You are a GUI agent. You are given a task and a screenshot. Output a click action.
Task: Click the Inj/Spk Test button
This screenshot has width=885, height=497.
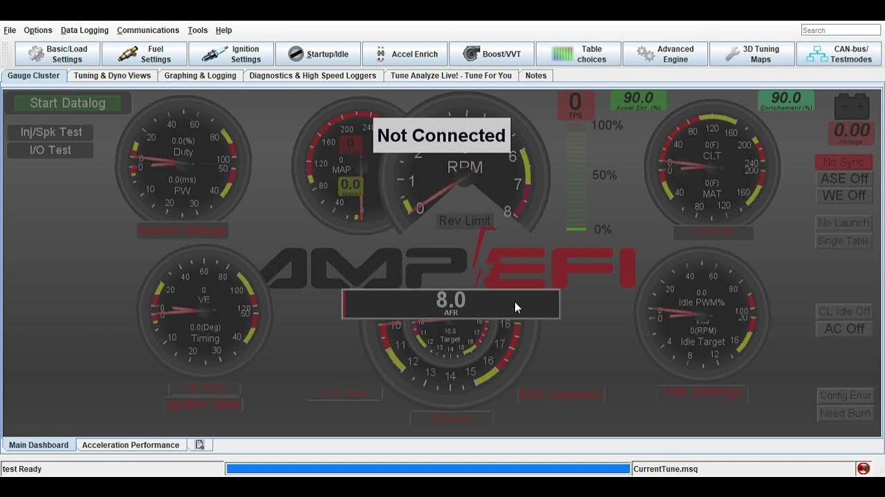point(50,132)
